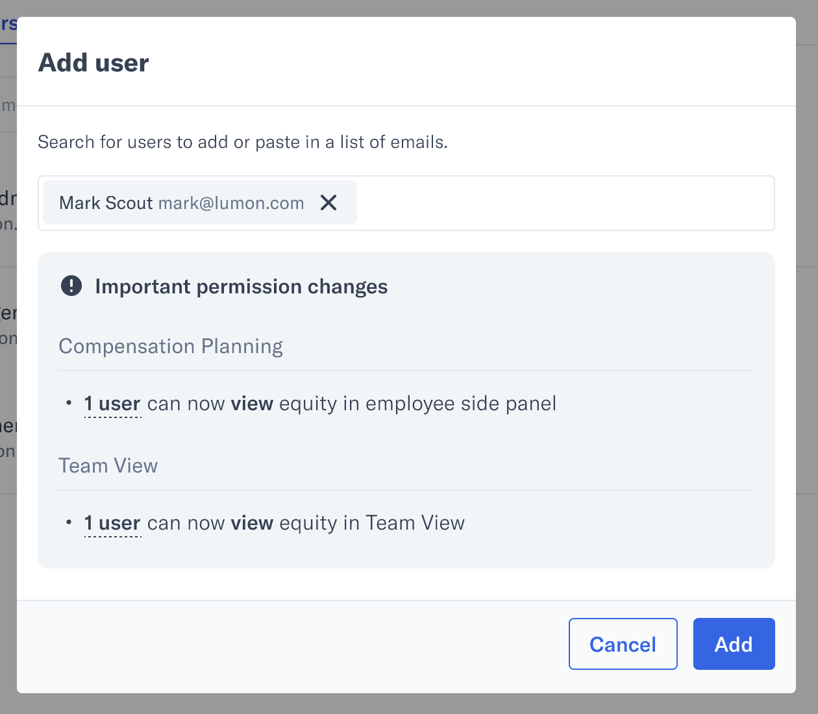Image resolution: width=818 pixels, height=714 pixels.
Task: Click the bullet before Compensation Planning item
Action: coord(69,403)
